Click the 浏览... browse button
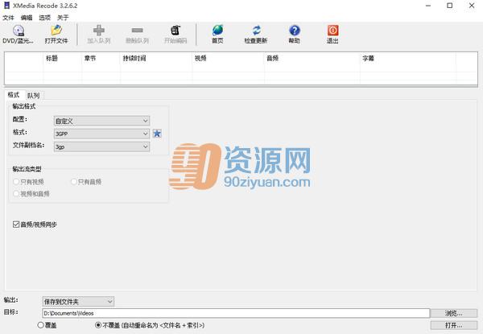 tap(454, 313)
